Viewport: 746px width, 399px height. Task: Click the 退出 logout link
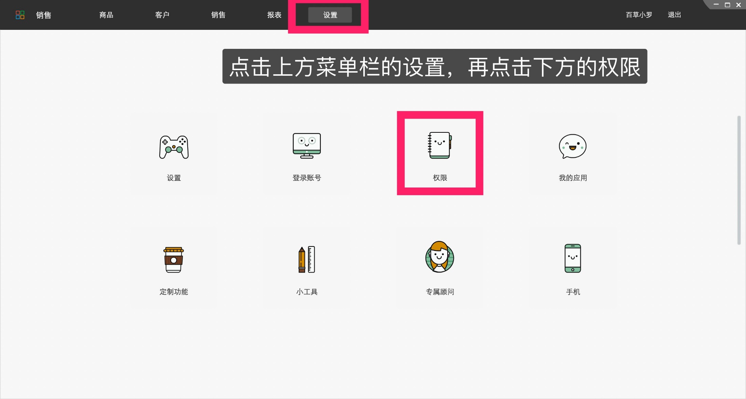(674, 15)
